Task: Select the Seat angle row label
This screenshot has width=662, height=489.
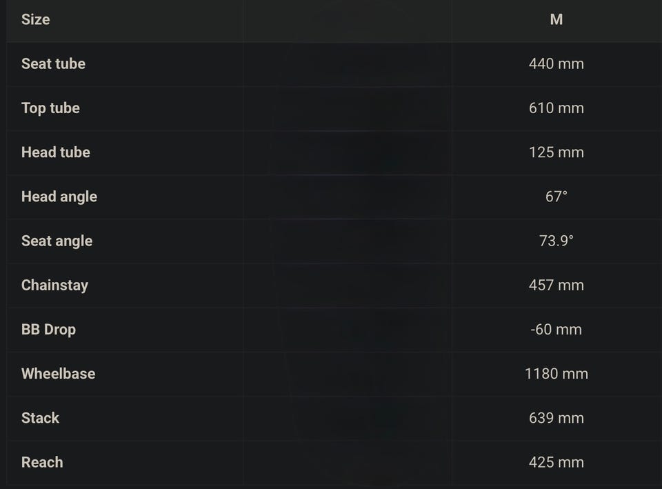Action: pyautogui.click(x=57, y=241)
